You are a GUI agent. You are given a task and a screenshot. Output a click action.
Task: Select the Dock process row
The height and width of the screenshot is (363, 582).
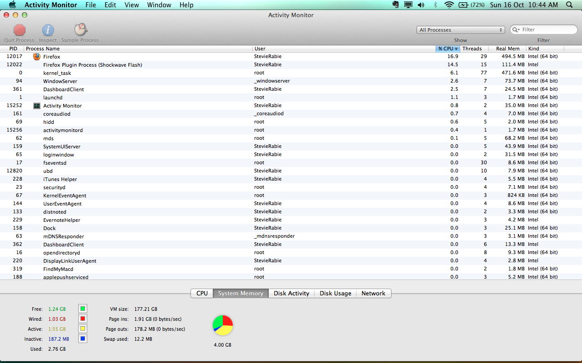point(291,228)
